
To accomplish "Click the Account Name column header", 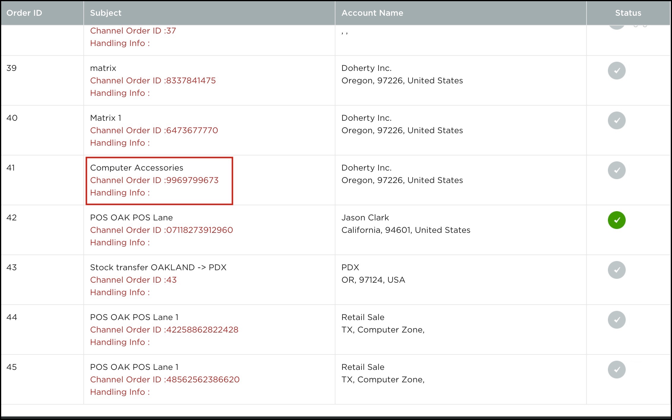I will point(372,13).
